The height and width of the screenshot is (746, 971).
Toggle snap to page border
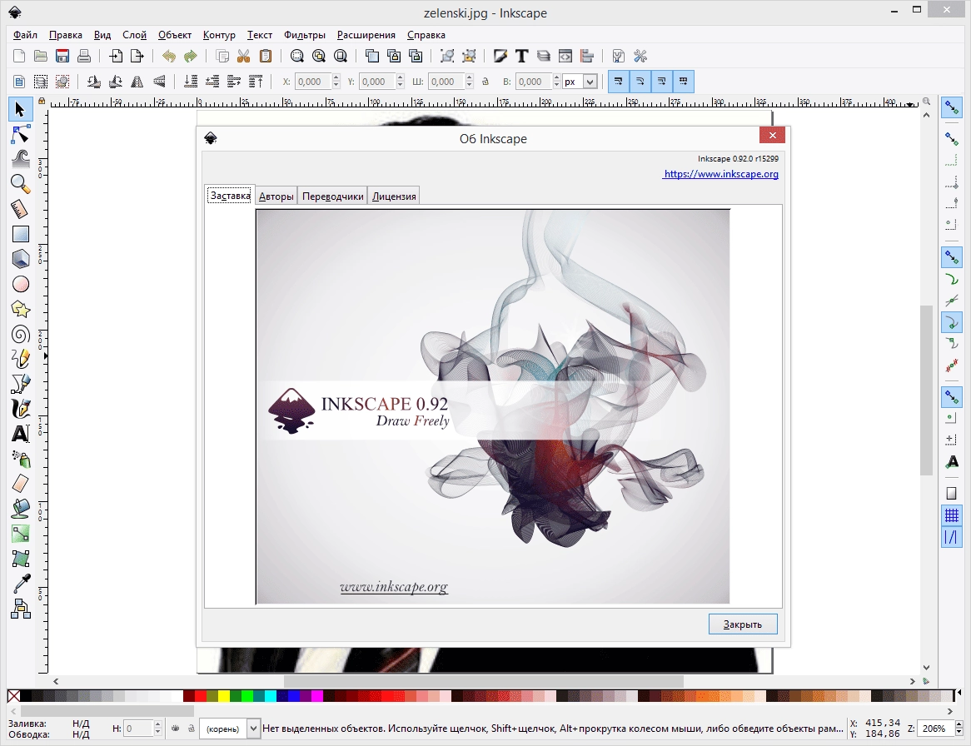tap(952, 494)
